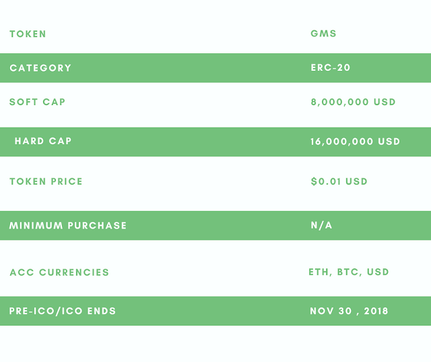Select the MINIMUM PURCHASE label
Viewport: 431px width, 362px height.
(68, 226)
